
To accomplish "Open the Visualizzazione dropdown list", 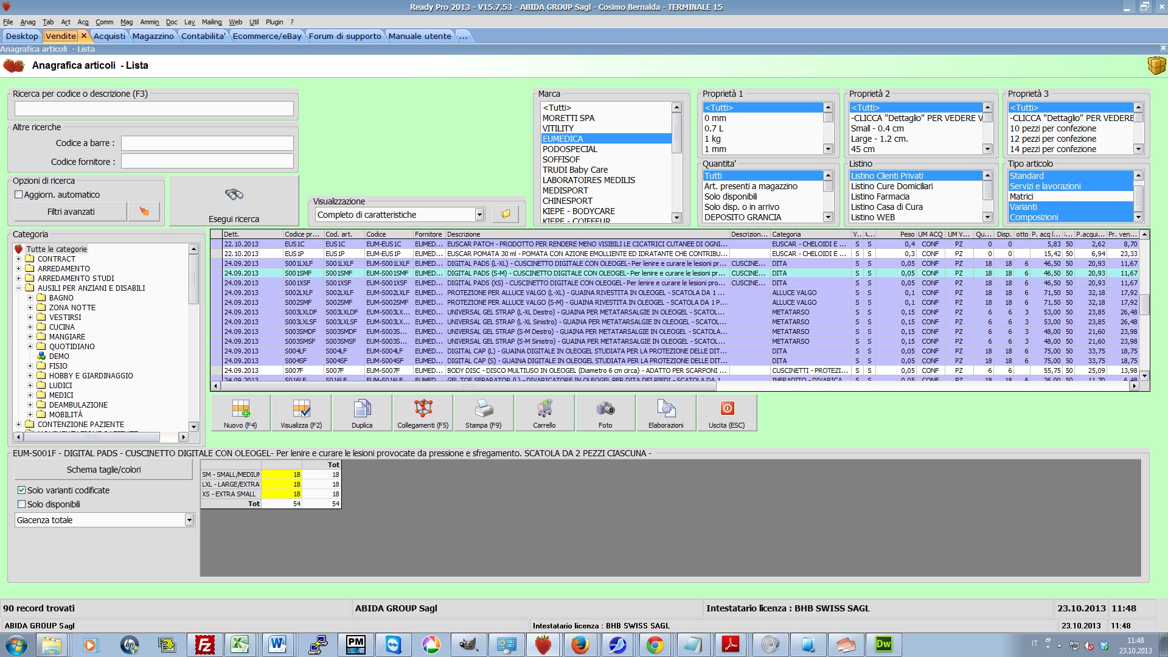I will click(479, 215).
